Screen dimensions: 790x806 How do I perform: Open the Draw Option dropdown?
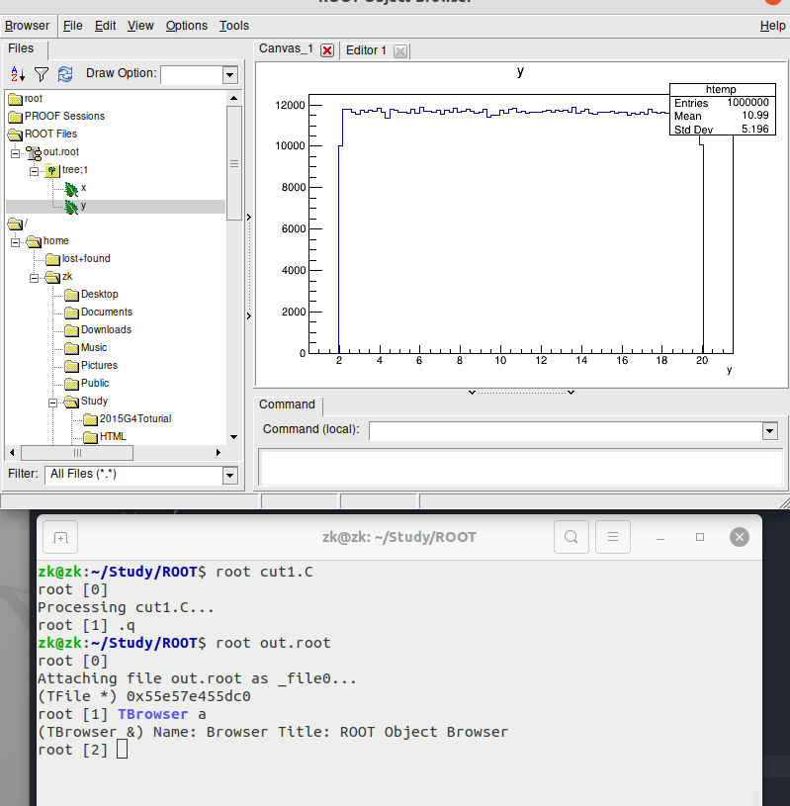click(229, 75)
